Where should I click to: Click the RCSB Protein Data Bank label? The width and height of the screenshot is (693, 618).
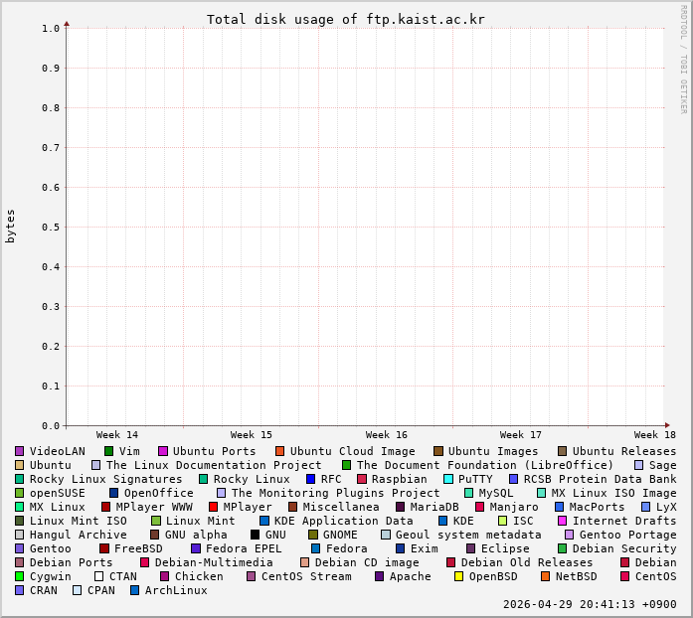point(600,479)
